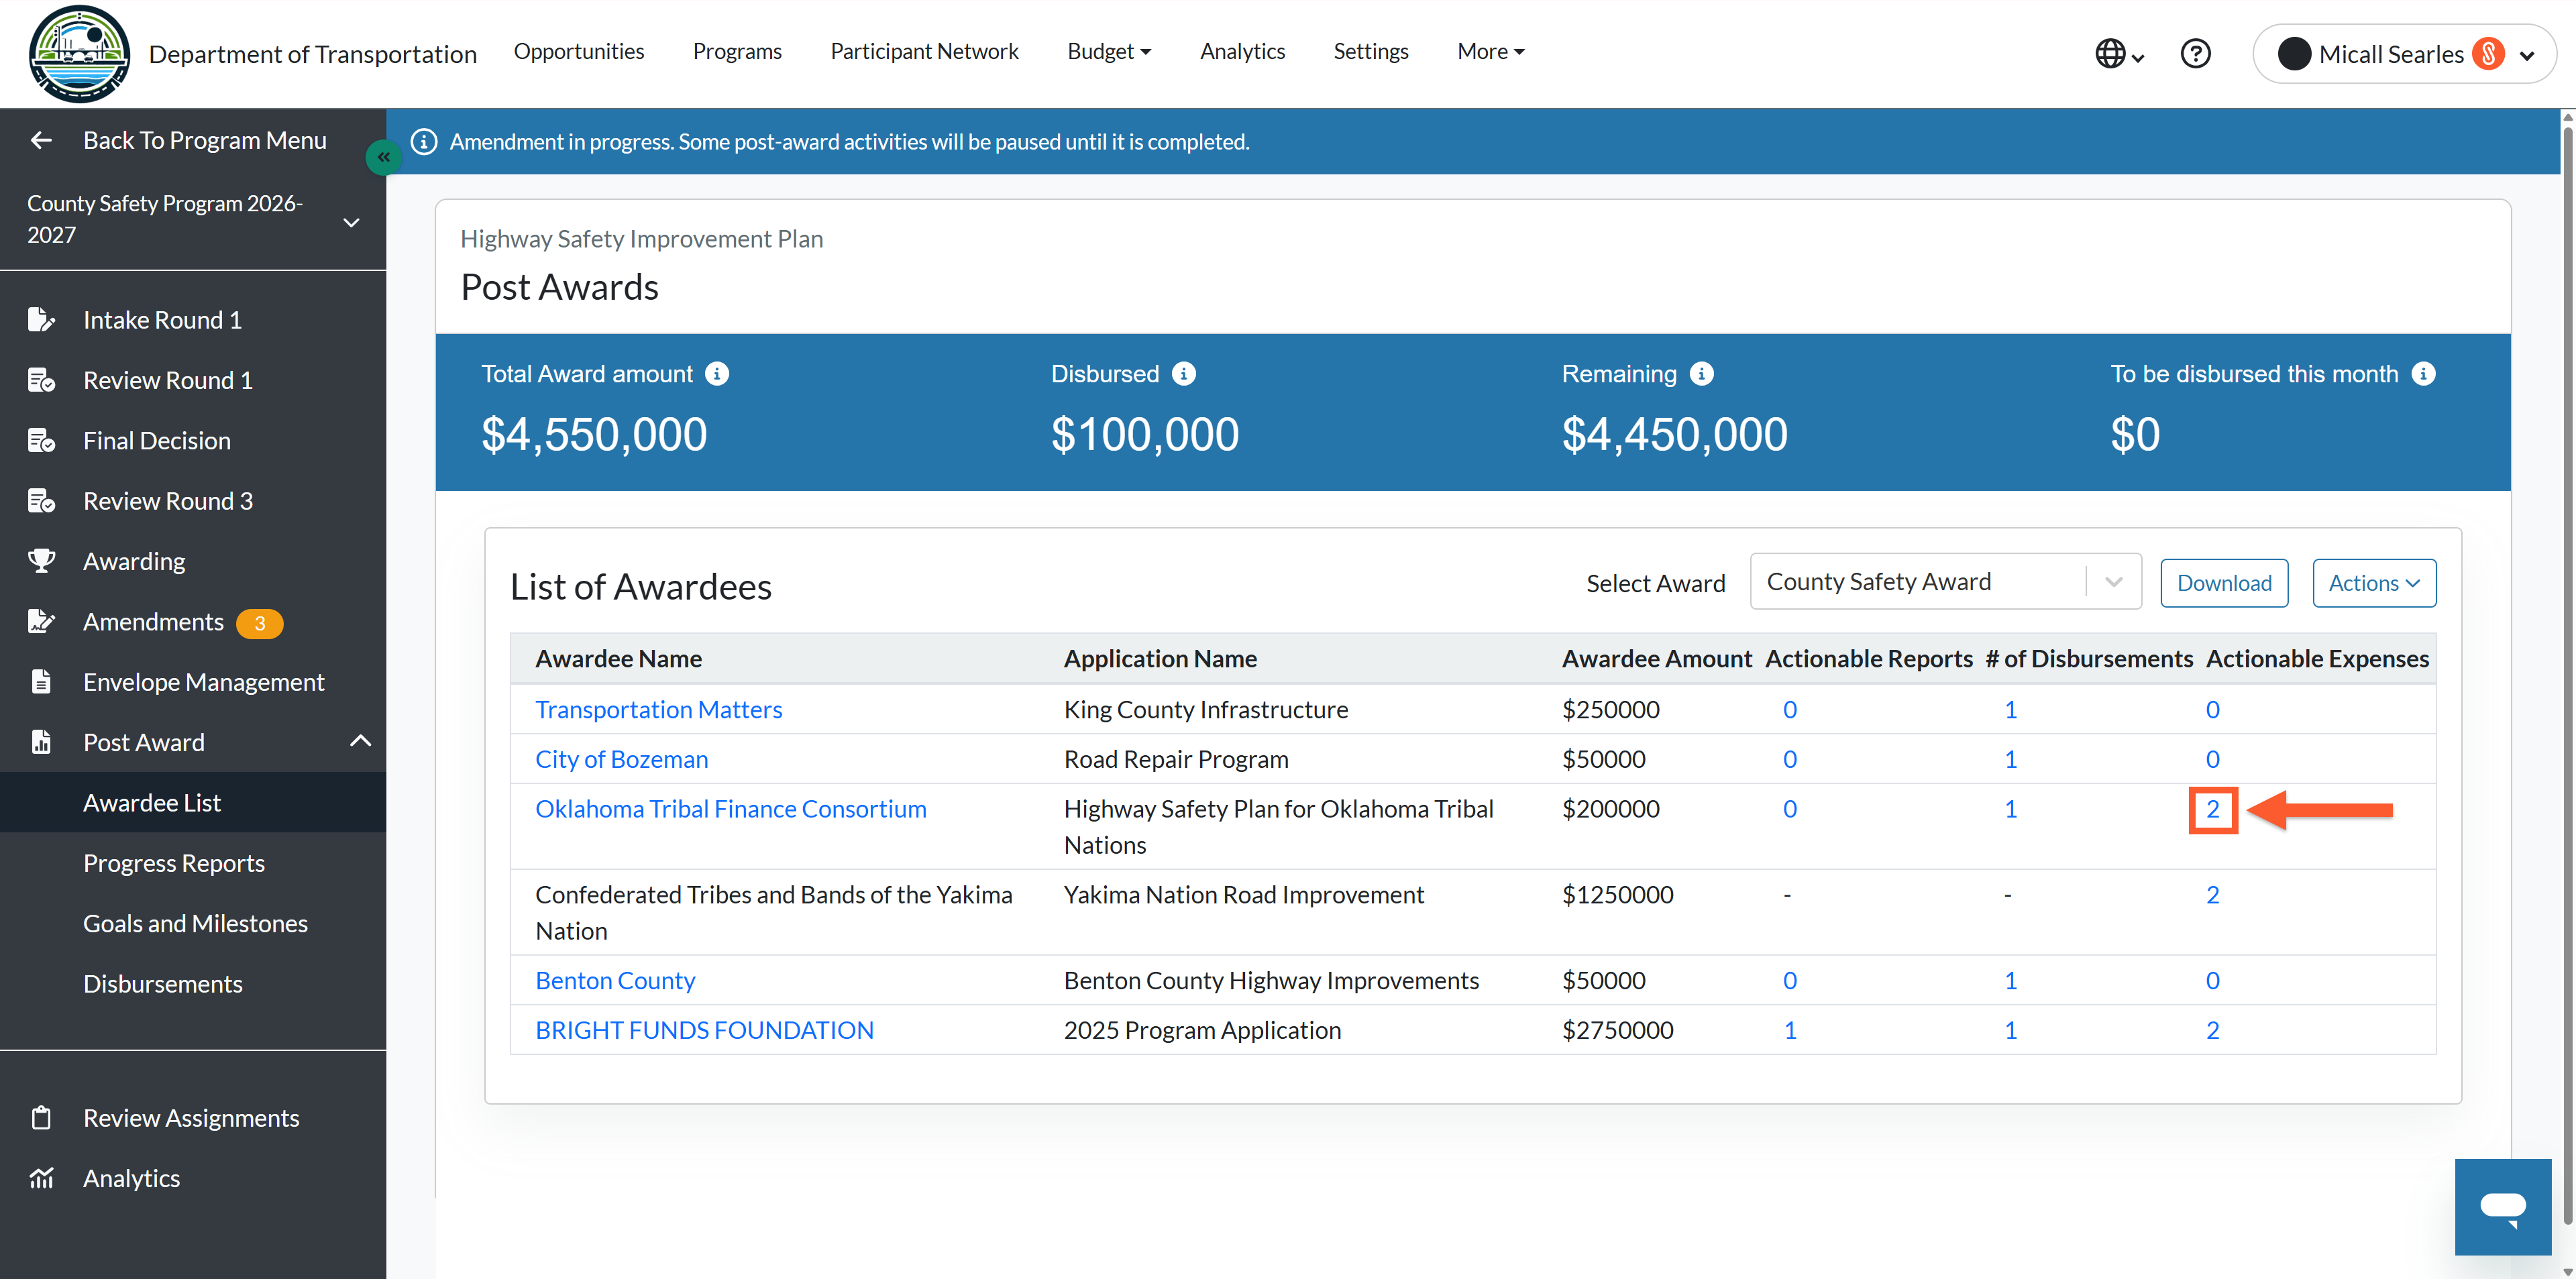Click the Remaining info icon
This screenshot has height=1279, width=2576.
[x=1701, y=374]
